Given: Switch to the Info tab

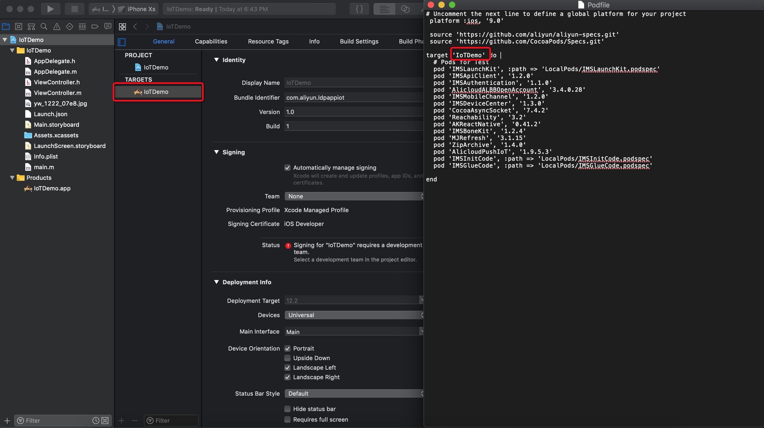Looking at the screenshot, I should coord(314,41).
